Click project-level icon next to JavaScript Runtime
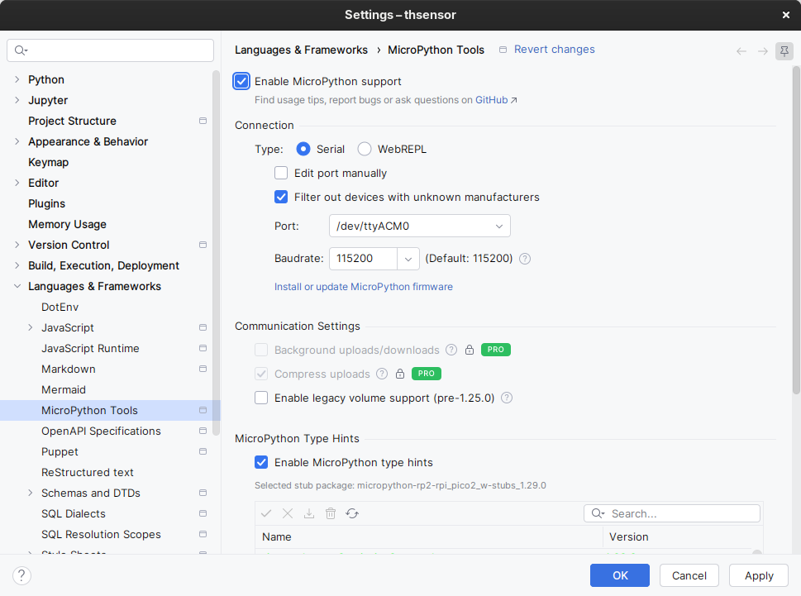 (203, 348)
